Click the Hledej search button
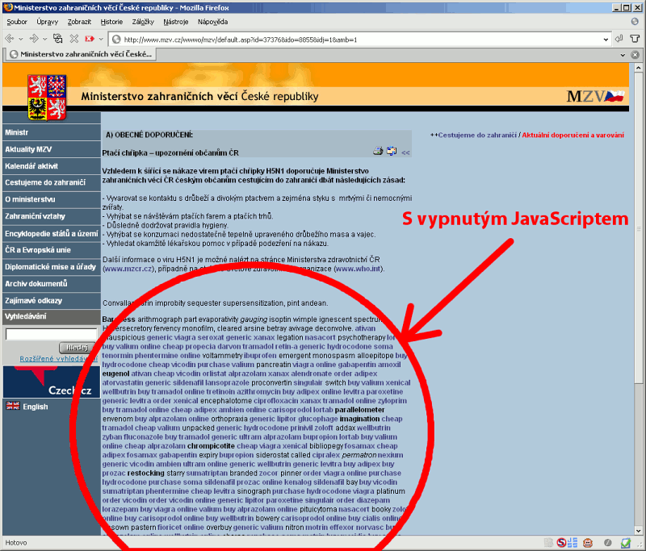The image size is (646, 551). (x=77, y=348)
